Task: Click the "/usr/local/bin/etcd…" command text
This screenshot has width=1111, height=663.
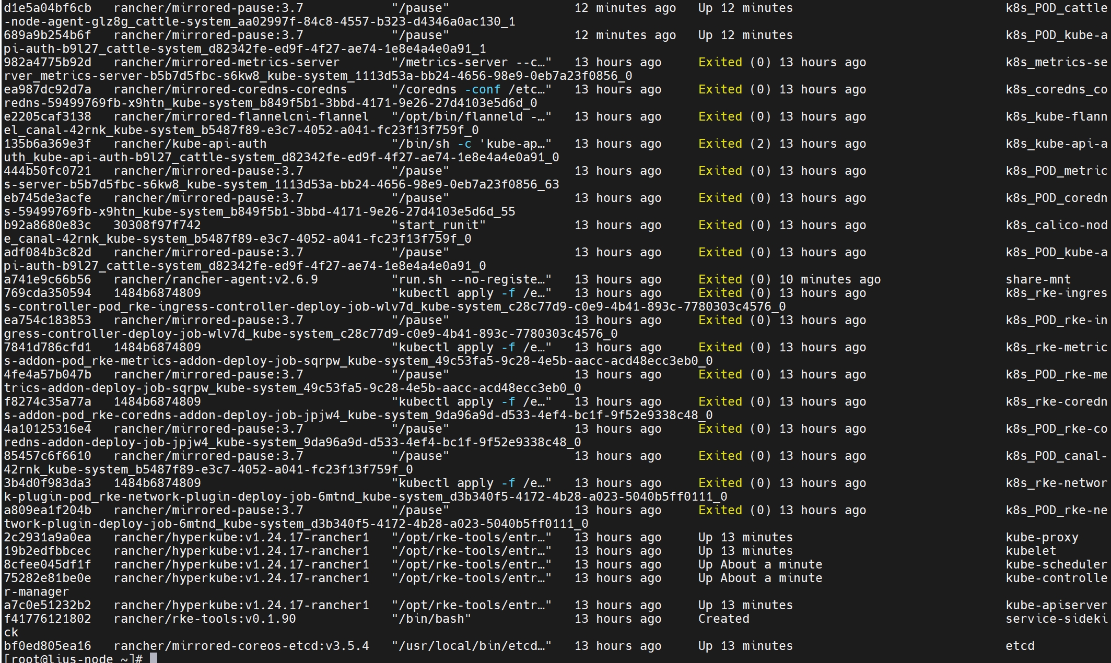Action: pos(472,646)
